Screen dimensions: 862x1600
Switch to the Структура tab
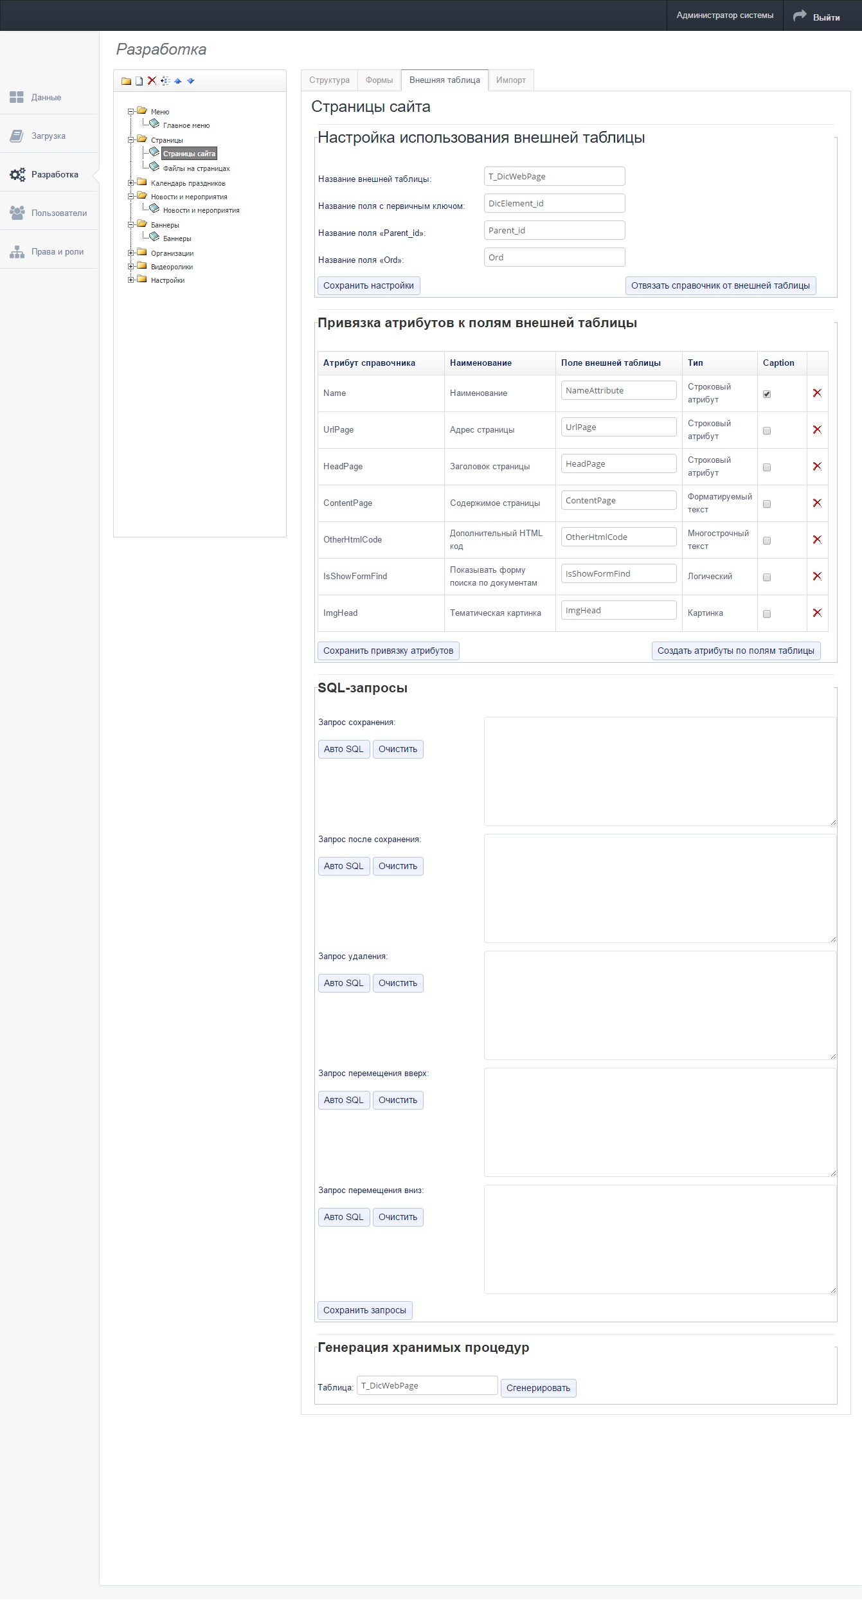coord(329,80)
